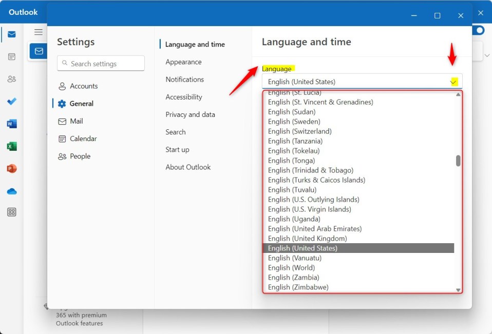The height and width of the screenshot is (334, 492).
Task: Choose English (U.S. Virgin Islands)
Action: click(358, 209)
